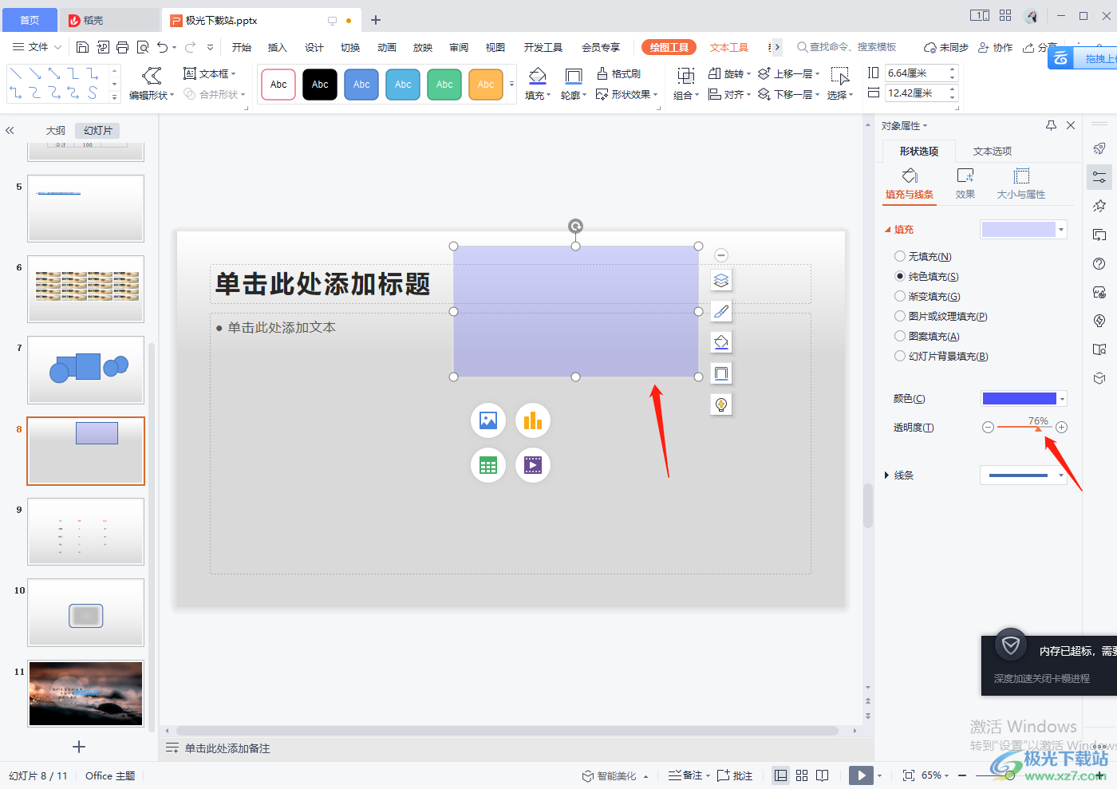1117x789 pixels.
Task: Open the File menu
Action: pyautogui.click(x=37, y=47)
